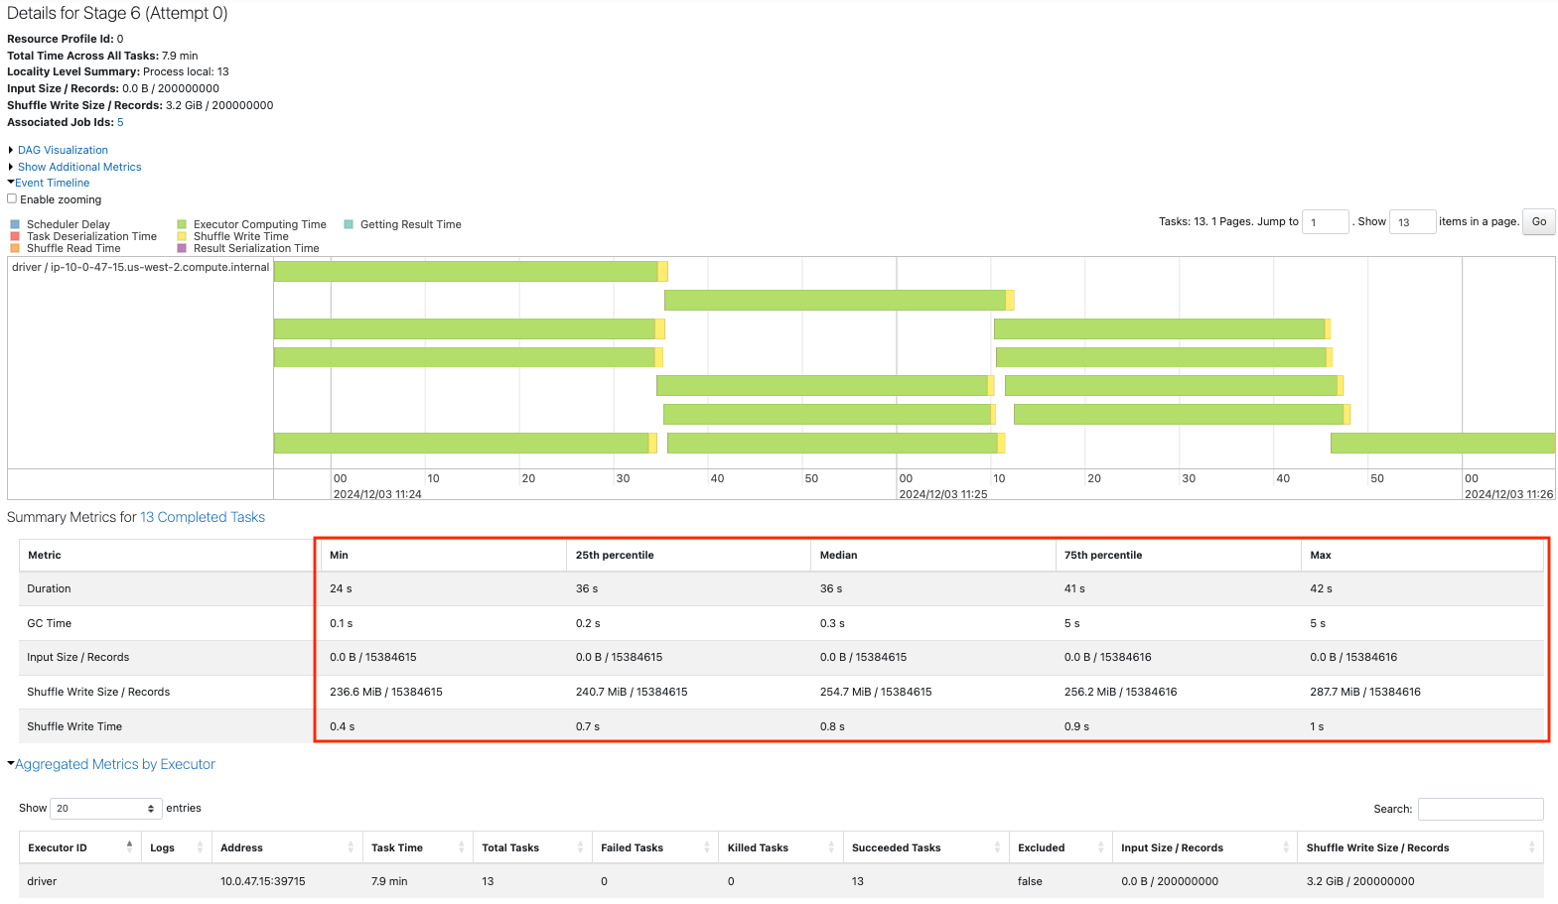Focus the Jump to page input field
The width and height of the screenshot is (1558, 904).
(1326, 221)
